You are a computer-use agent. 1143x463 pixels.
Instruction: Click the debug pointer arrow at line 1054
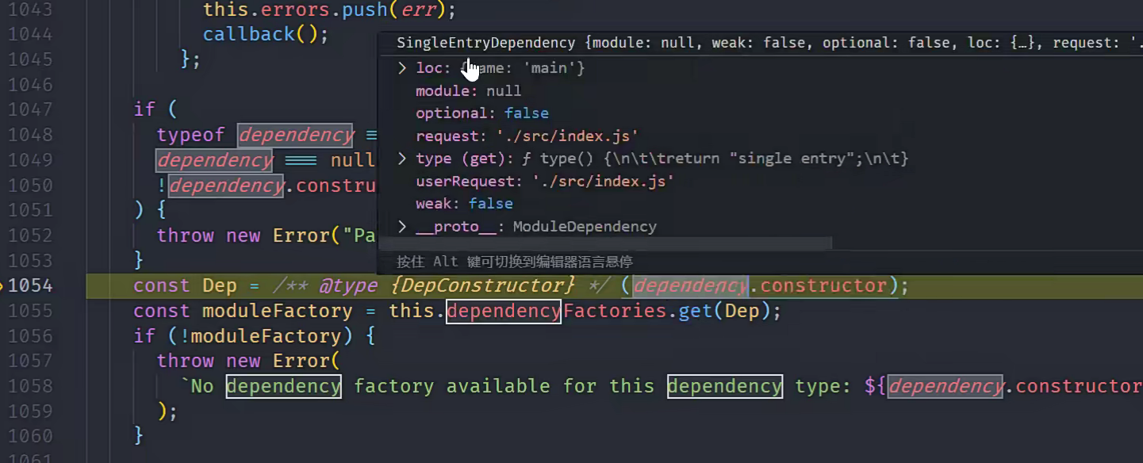[x=2, y=285]
